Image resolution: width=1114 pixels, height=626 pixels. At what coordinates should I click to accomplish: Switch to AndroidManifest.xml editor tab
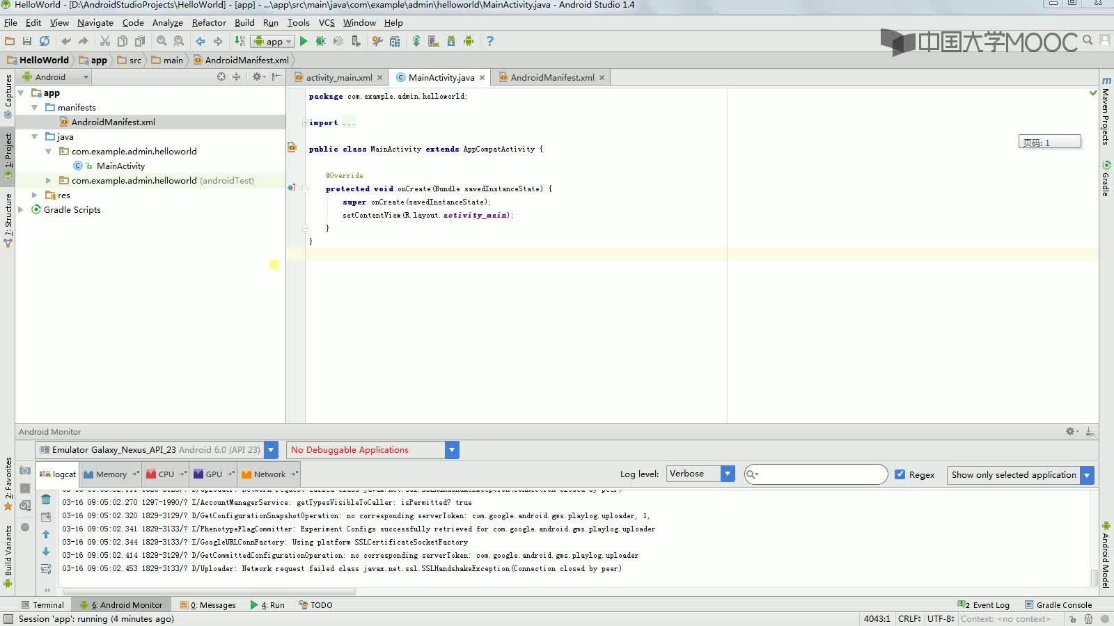click(x=552, y=77)
